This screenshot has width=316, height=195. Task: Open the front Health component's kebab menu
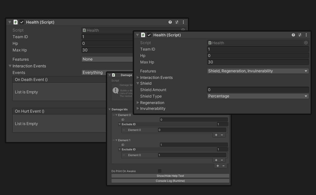pyautogui.click(x=306, y=35)
